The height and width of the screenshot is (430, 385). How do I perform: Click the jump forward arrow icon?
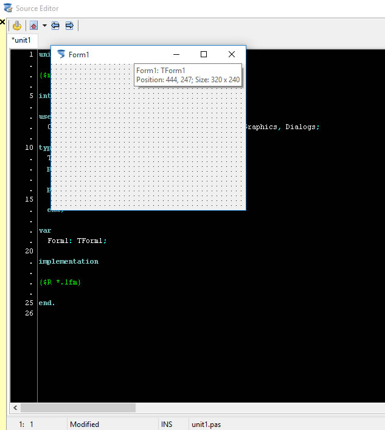(69, 26)
